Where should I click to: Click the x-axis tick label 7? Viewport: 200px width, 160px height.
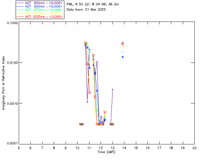[42, 148]
